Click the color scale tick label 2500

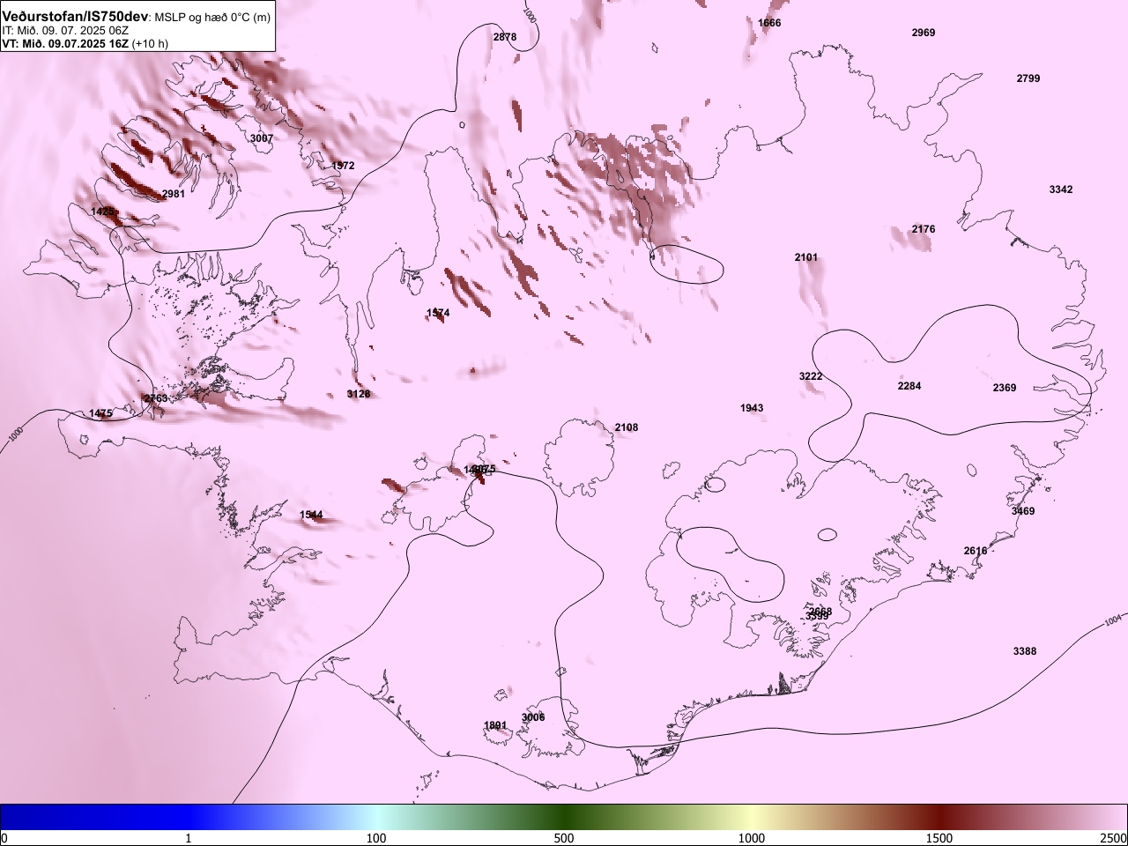[1114, 837]
